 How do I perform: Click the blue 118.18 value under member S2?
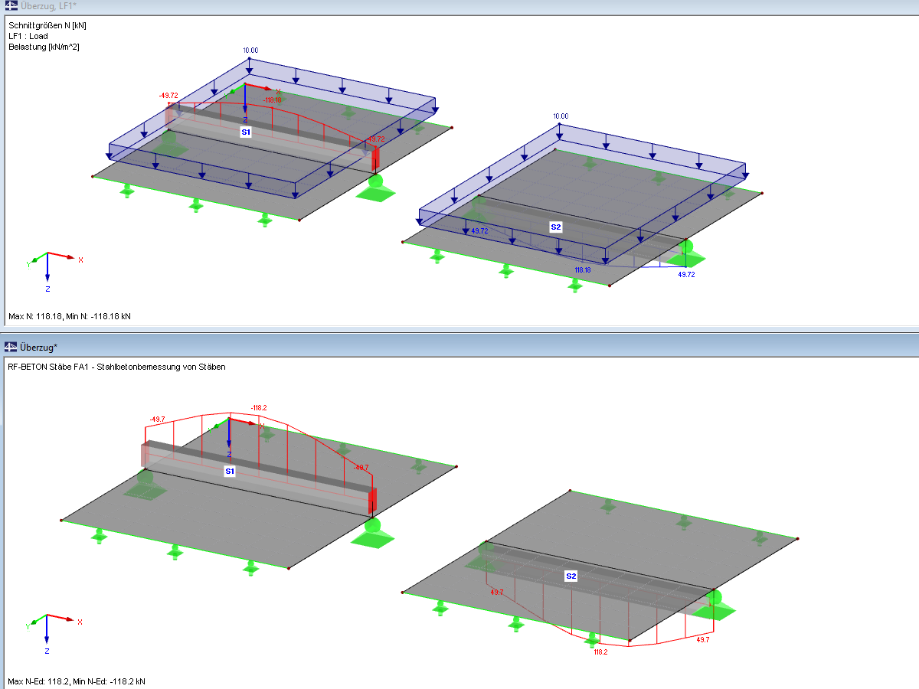point(582,270)
